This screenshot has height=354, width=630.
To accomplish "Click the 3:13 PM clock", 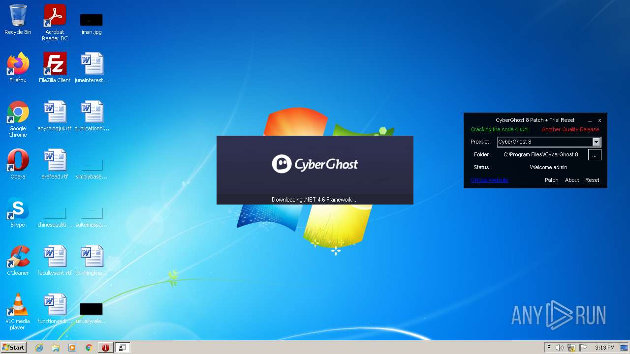I will tap(604, 348).
